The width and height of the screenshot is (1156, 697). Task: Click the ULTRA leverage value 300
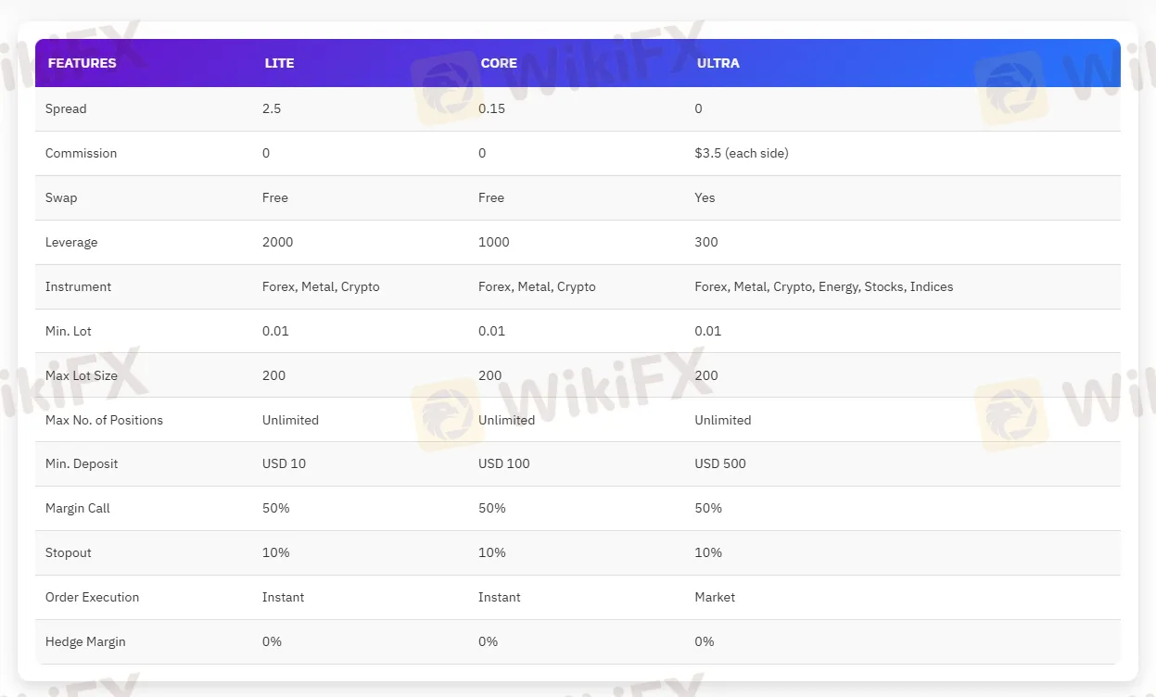click(706, 242)
